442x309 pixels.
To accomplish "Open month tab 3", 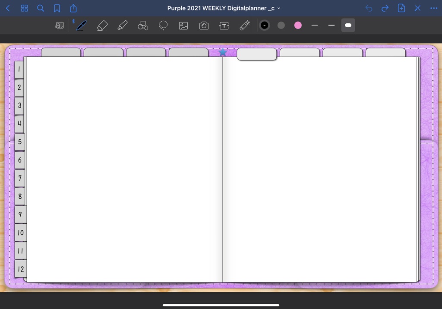I will (x=19, y=105).
